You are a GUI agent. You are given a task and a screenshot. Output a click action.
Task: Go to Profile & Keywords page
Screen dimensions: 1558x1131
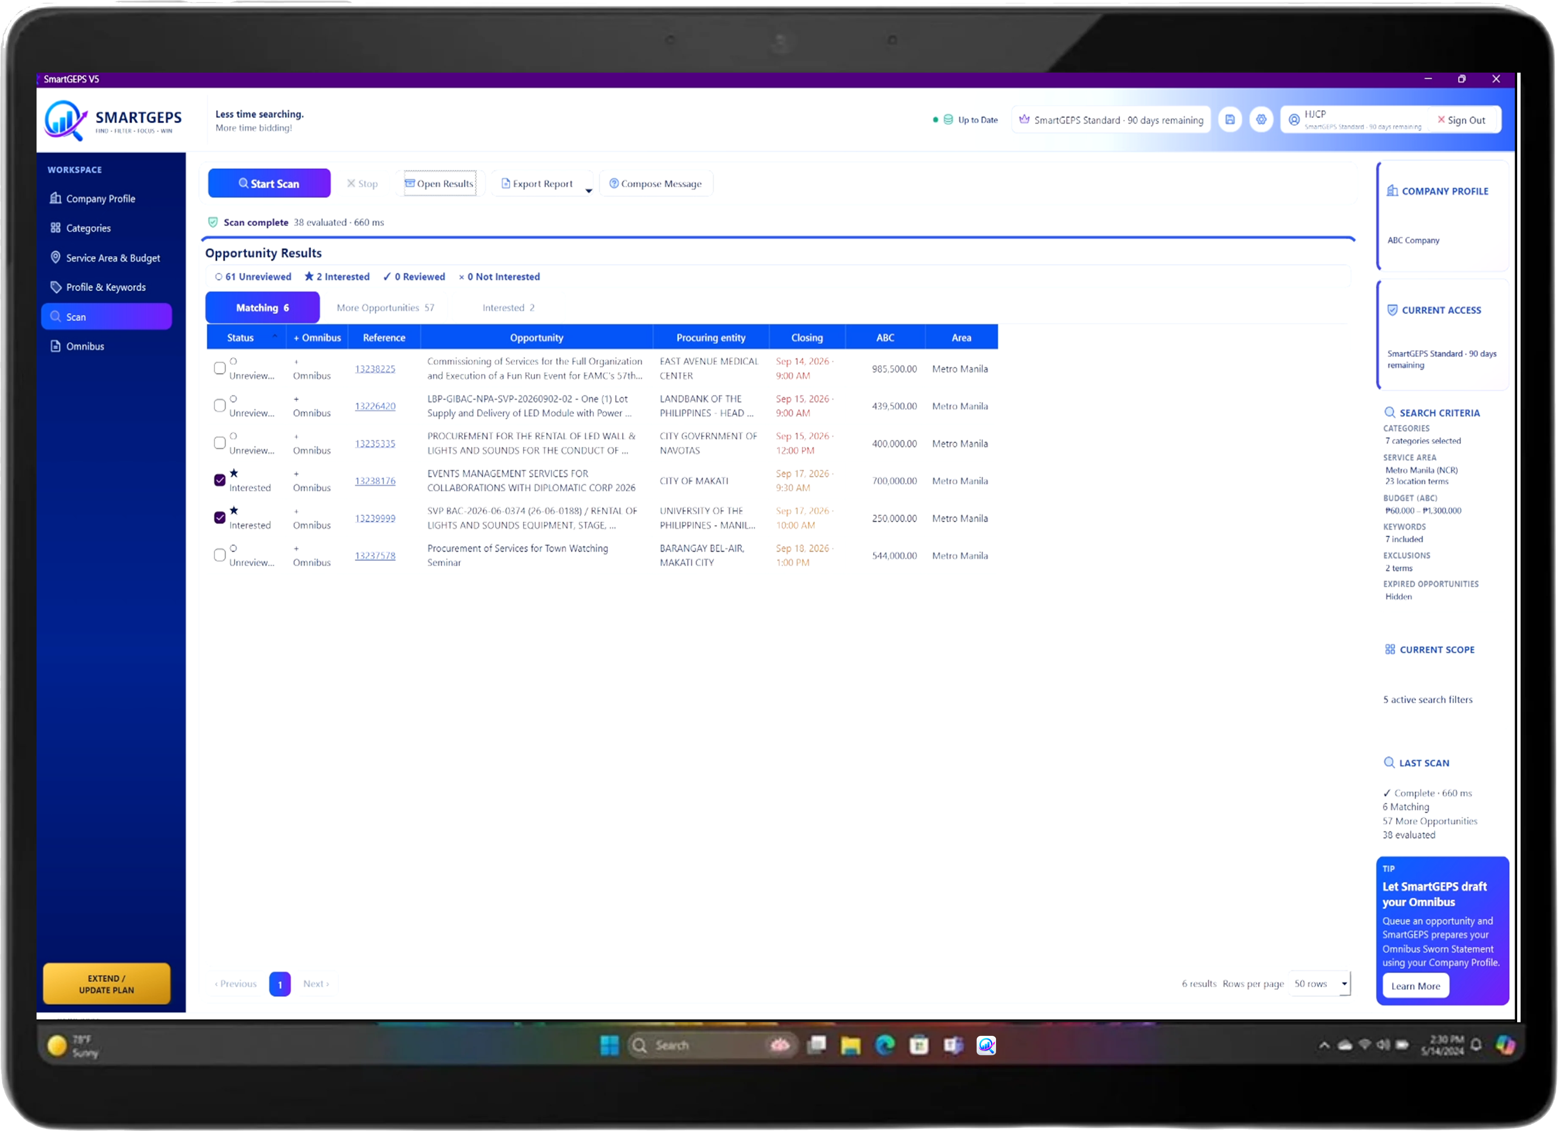[x=106, y=287]
